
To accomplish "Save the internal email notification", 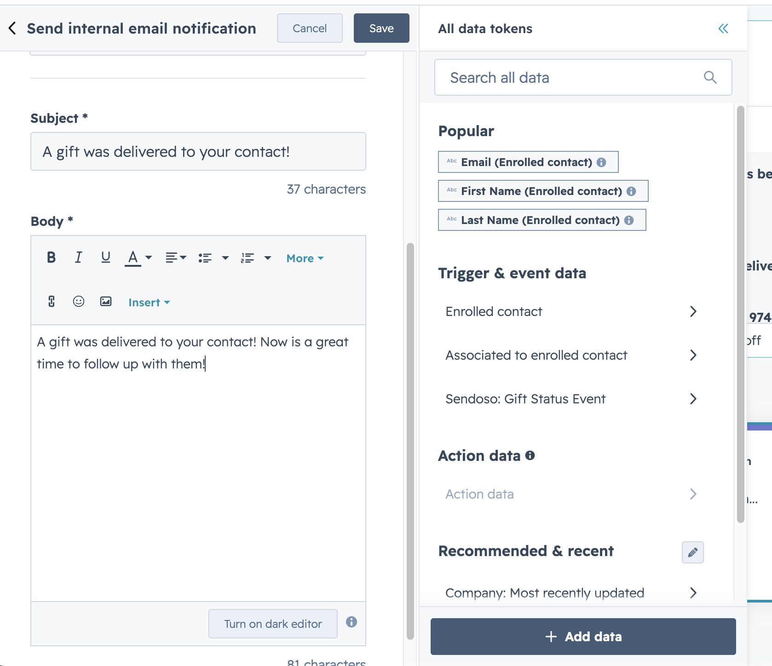I will [381, 28].
